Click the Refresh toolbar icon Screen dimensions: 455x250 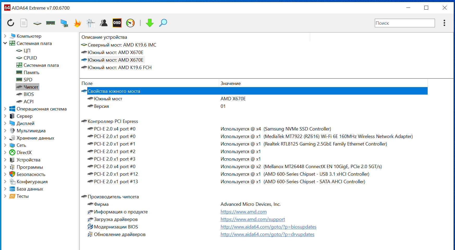[x=11, y=23]
